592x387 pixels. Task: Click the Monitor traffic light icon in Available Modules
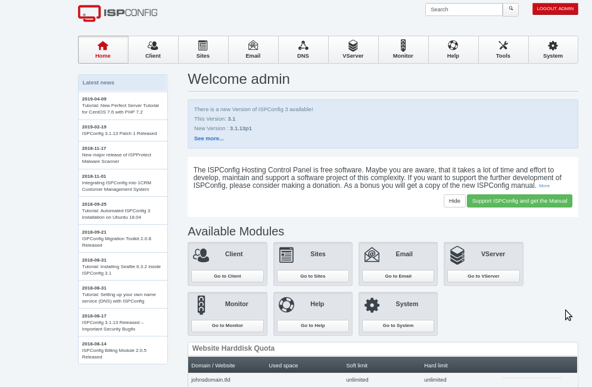(201, 305)
